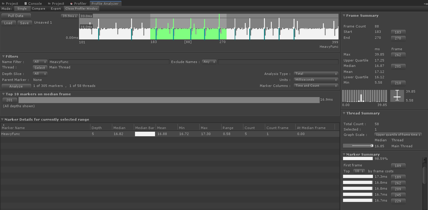Select the Profile Analyzer tab

(105, 3)
